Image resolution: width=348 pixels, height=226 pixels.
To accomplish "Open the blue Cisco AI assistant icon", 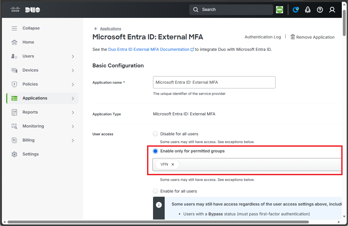I will [295, 10].
